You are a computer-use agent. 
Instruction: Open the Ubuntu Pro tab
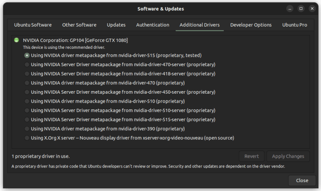295,25
